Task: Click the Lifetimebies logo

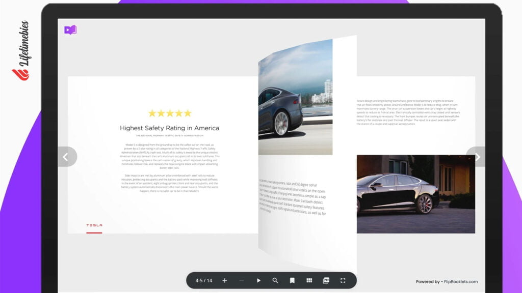Action: pyautogui.click(x=22, y=50)
